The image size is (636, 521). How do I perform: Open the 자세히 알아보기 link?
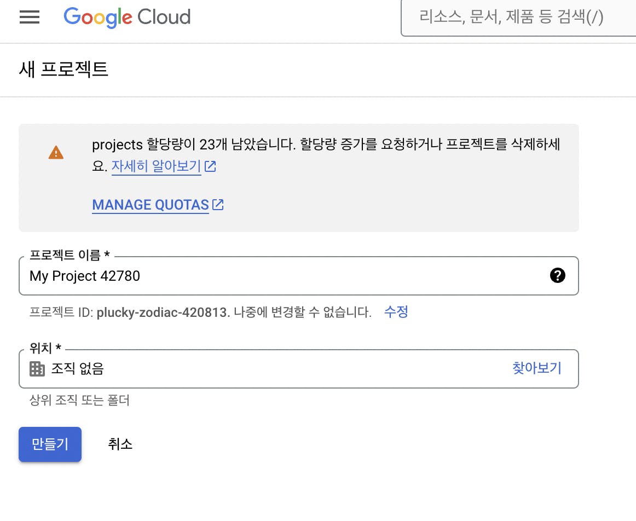tap(156, 166)
